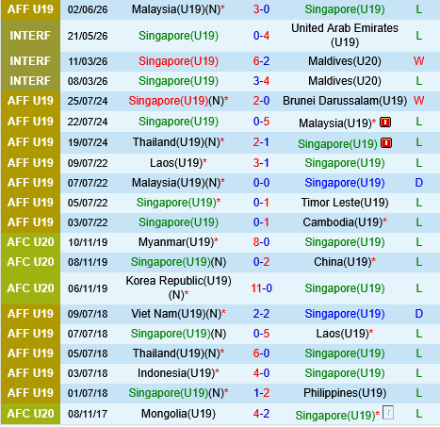Open the 6-2 score against Maldives(U20)
This screenshot has width=440, height=427.
coord(261,61)
